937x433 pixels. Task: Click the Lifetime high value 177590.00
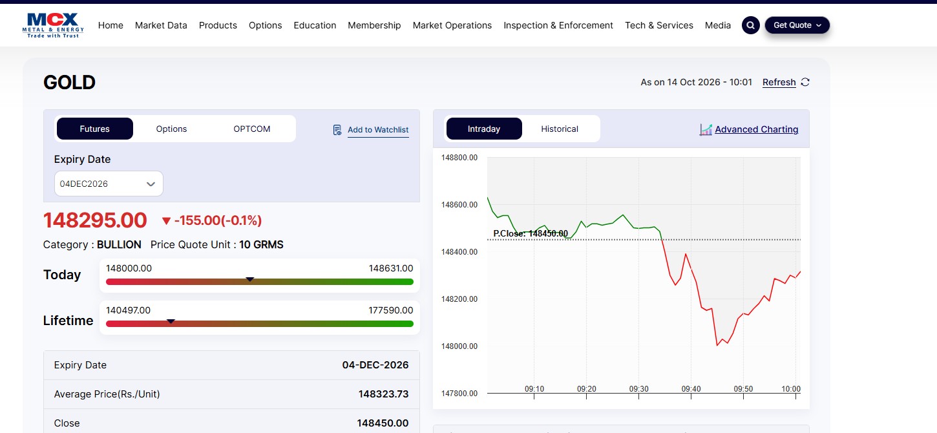[x=391, y=310]
